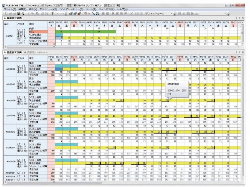Click the toolbar icon with red X

pos(85,13)
